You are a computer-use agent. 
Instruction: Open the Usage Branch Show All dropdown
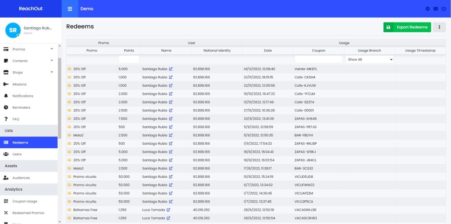pyautogui.click(x=370, y=59)
